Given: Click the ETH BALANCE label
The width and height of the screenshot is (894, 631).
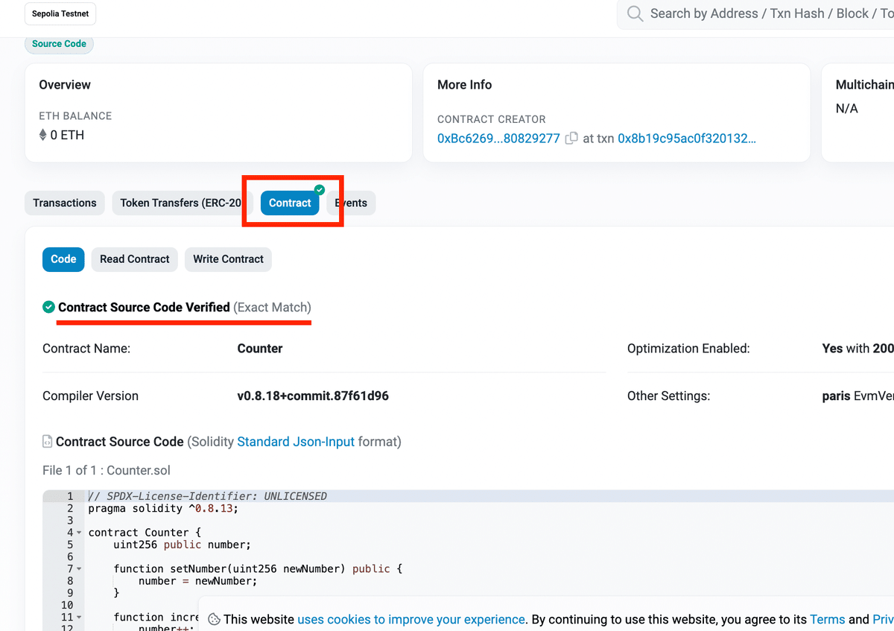Looking at the screenshot, I should coord(75,116).
